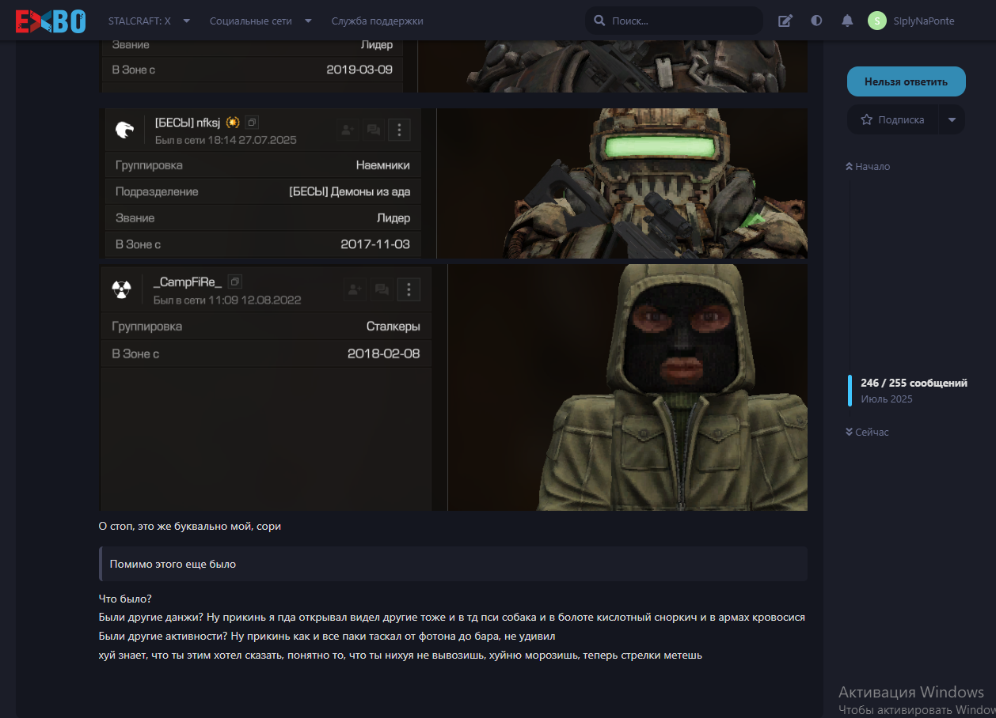
Task: Click the gold badge after nfksj name
Action: 233,123
